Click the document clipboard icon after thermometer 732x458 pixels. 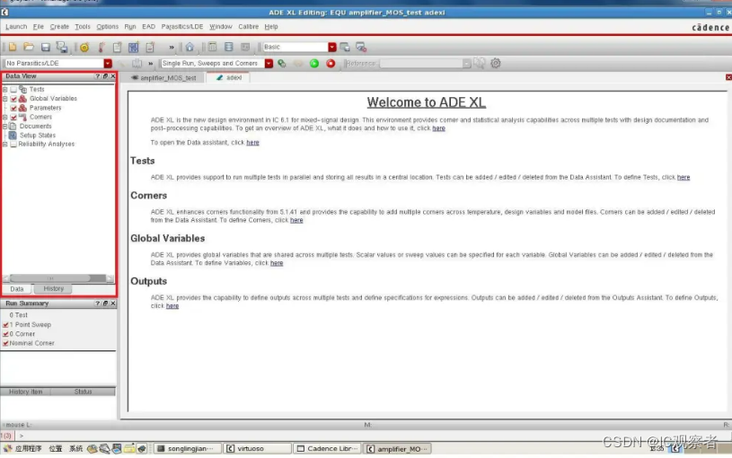pyautogui.click(x=117, y=48)
